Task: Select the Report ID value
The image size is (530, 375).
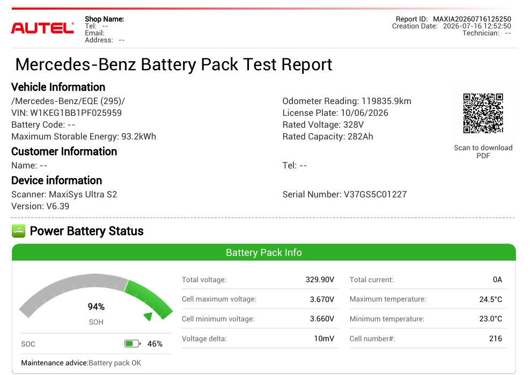Action: (472, 19)
